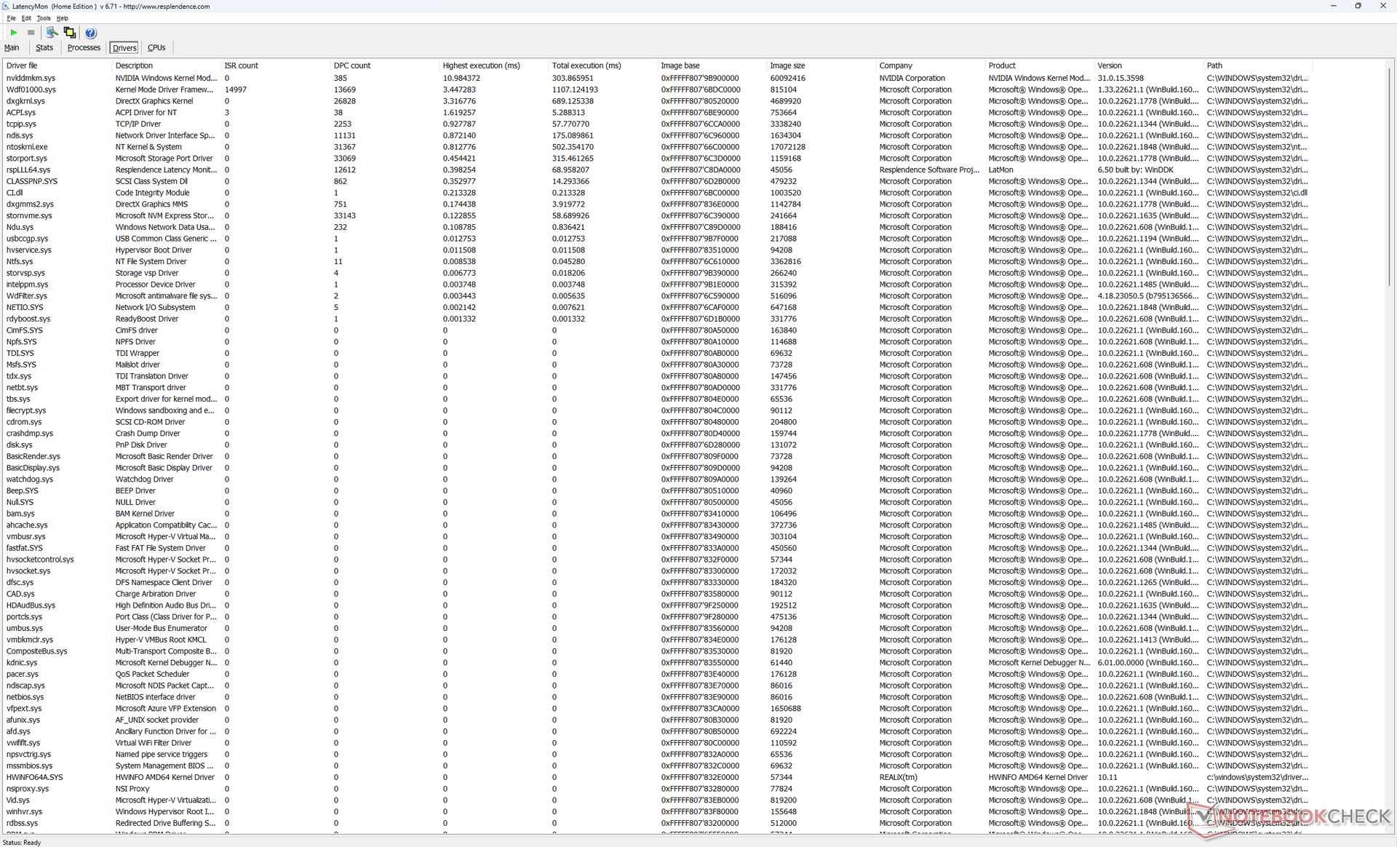This screenshot has width=1397, height=847.
Task: Sort by the ISR count column header
Action: point(241,65)
